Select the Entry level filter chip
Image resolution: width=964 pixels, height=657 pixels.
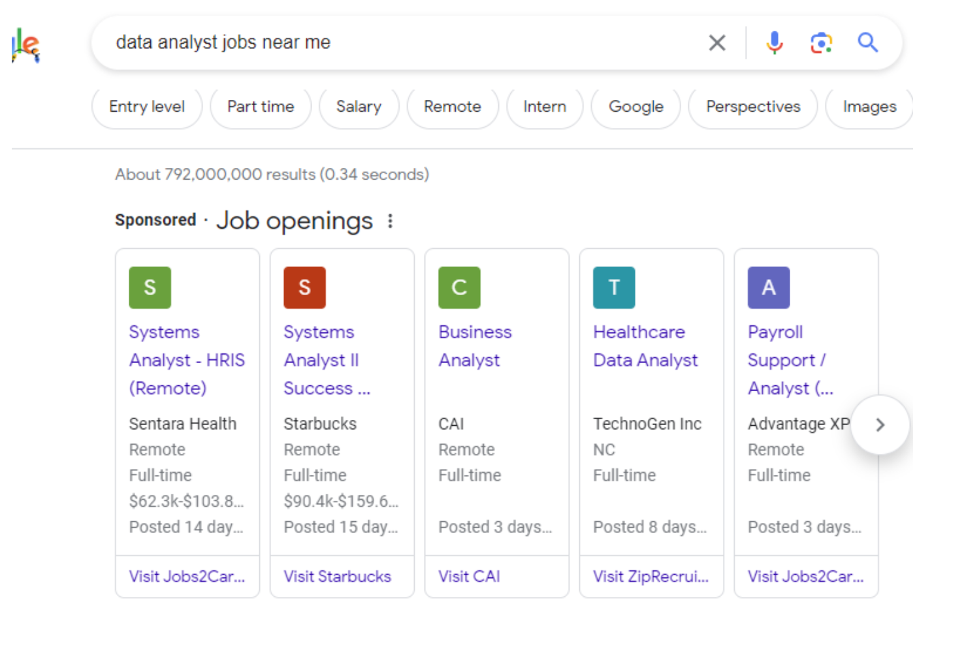147,106
